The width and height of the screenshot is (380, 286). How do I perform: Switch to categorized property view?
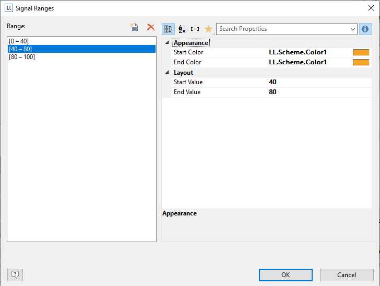(168, 29)
